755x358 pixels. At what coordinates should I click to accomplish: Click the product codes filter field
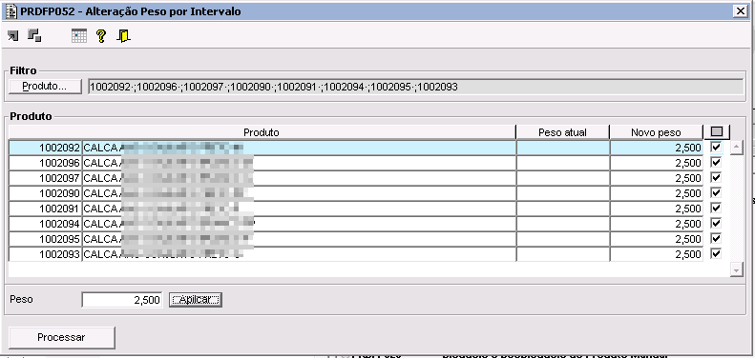[416, 87]
